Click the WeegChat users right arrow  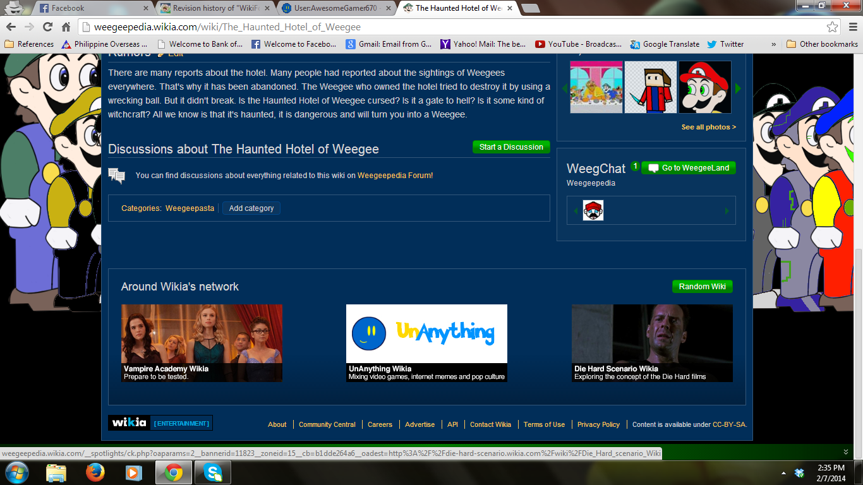click(727, 211)
